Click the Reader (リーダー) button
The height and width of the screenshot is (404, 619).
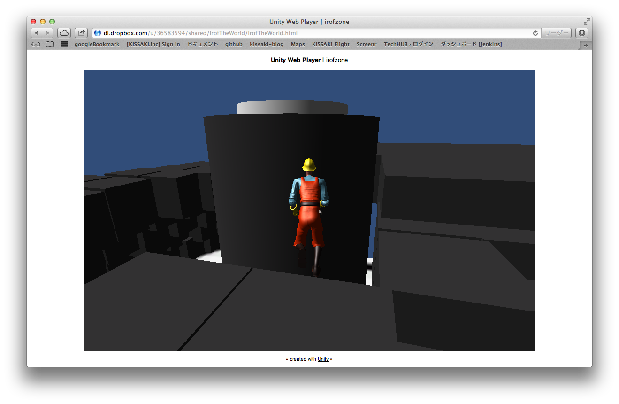[x=556, y=33]
